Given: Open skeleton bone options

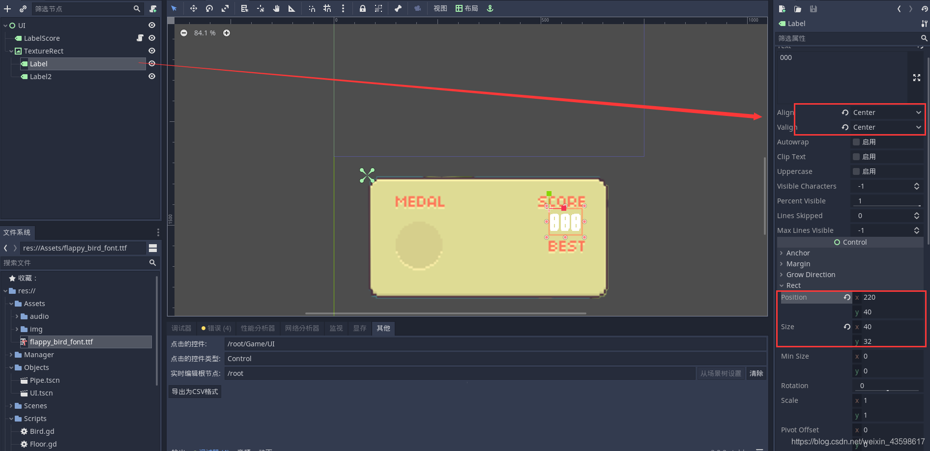Looking at the screenshot, I should (x=398, y=8).
